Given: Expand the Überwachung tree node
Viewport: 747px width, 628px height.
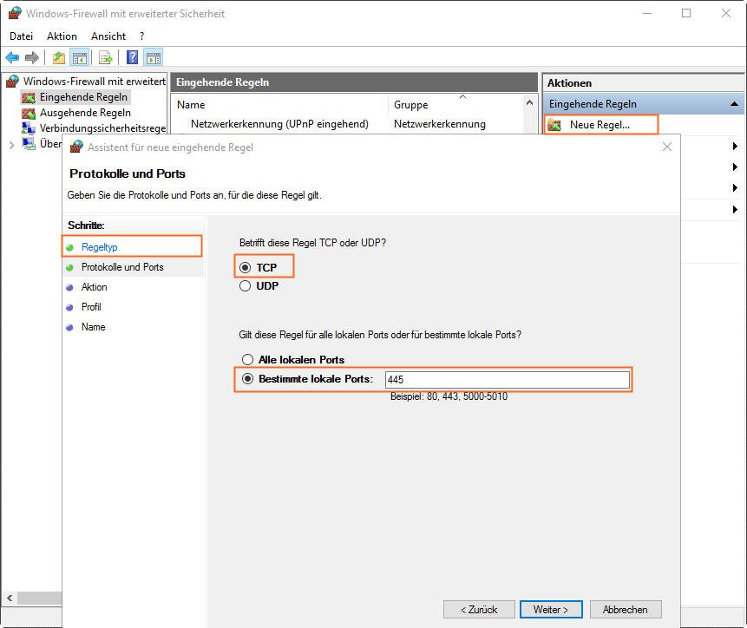Looking at the screenshot, I should point(11,144).
